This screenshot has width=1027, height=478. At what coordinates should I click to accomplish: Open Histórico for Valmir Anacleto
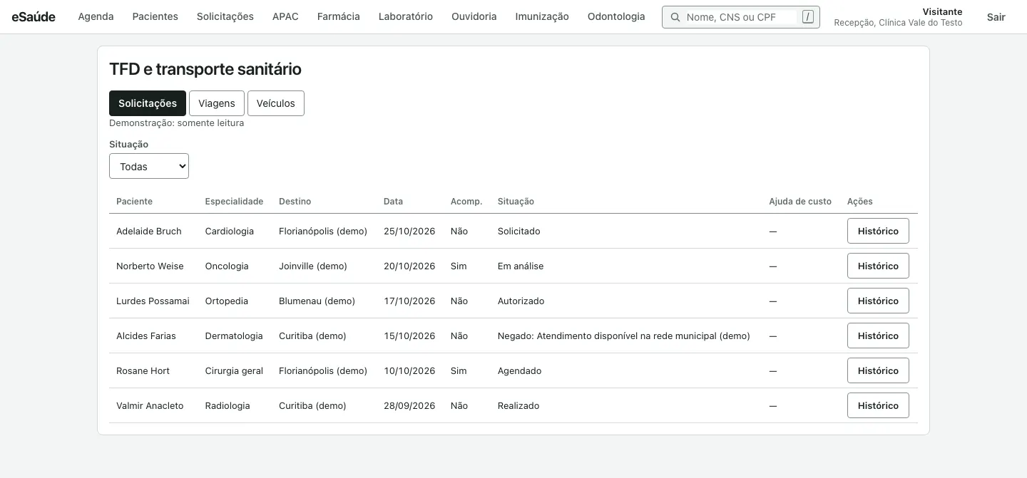[878, 405]
